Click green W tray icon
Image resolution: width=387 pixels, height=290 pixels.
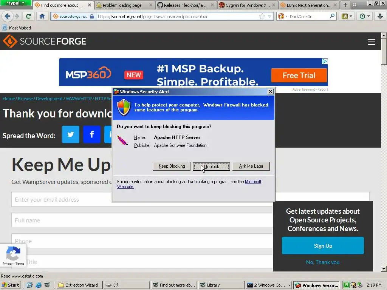point(346,285)
